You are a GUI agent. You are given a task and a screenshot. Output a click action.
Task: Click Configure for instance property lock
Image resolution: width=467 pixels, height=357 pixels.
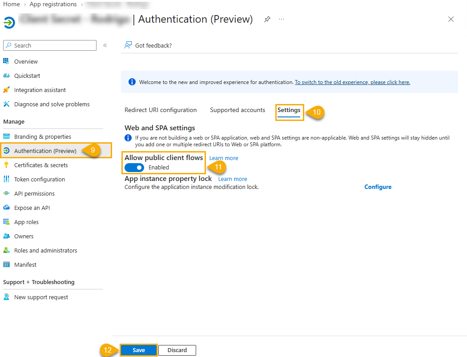pos(378,187)
